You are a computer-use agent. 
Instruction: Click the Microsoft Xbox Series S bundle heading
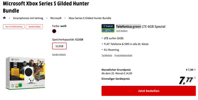point(46,7)
